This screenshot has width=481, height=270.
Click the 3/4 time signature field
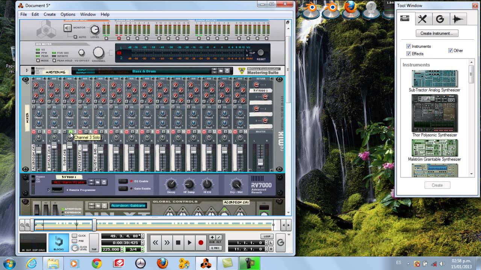(x=133, y=249)
